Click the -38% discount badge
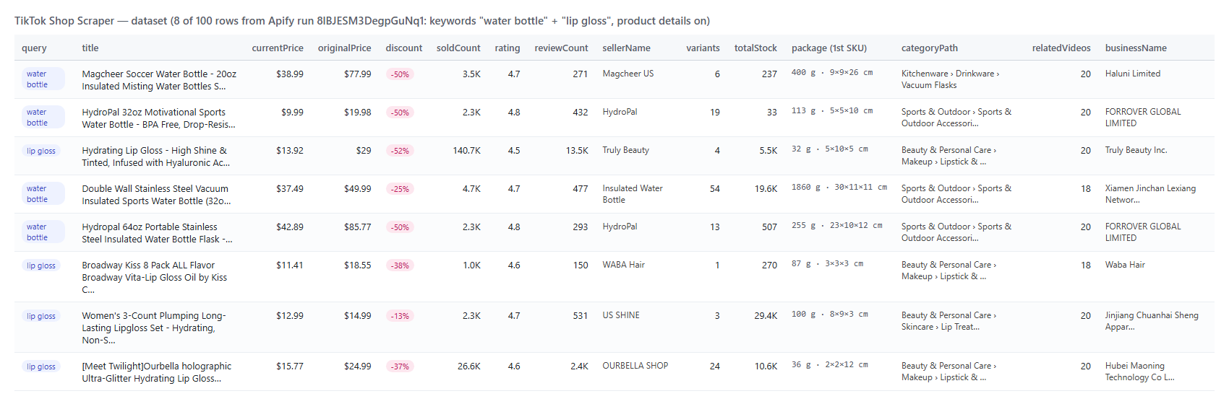This screenshot has width=1229, height=404. coord(400,265)
